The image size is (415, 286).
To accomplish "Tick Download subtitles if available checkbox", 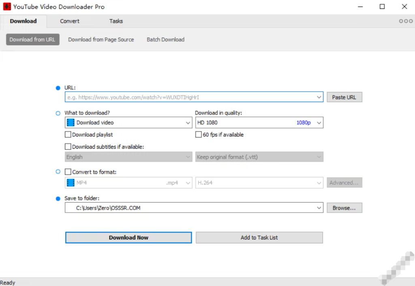I will point(68,147).
